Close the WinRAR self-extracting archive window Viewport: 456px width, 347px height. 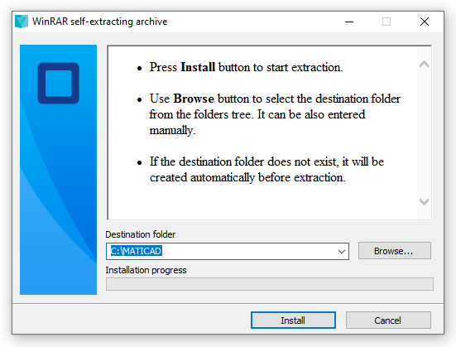point(425,22)
